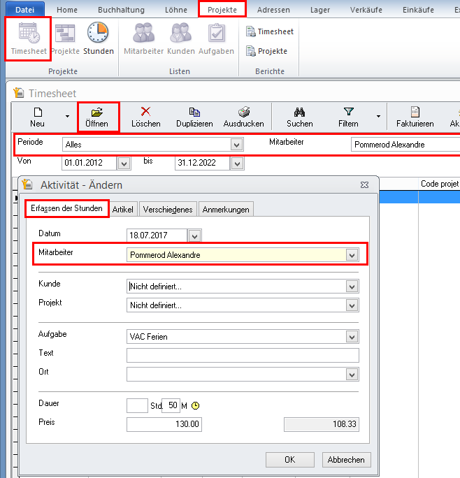
Task: Click the Mitarbeiter filter field Pommerod Alexandre
Action: (405, 145)
